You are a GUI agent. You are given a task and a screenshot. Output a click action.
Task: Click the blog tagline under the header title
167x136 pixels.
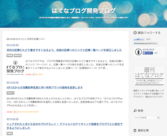pos(84,18)
